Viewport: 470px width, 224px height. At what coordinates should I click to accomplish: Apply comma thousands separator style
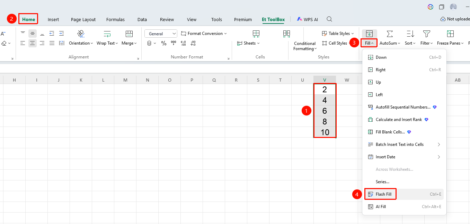[174, 43]
